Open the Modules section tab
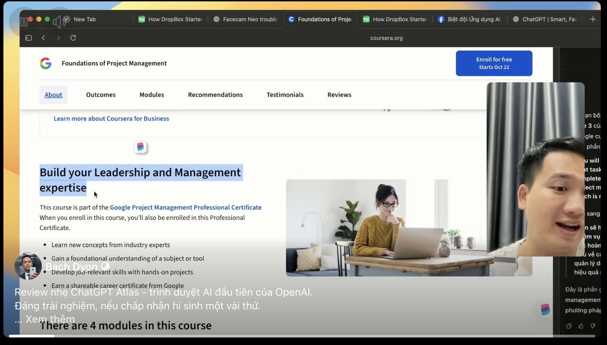607x345 pixels. point(152,95)
